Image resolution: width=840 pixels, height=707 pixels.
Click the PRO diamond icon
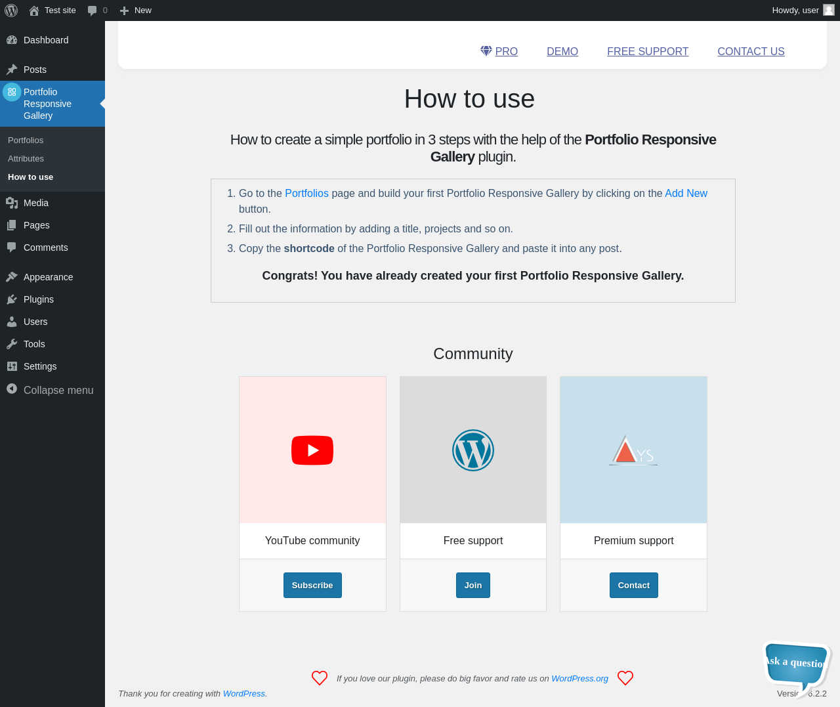486,51
